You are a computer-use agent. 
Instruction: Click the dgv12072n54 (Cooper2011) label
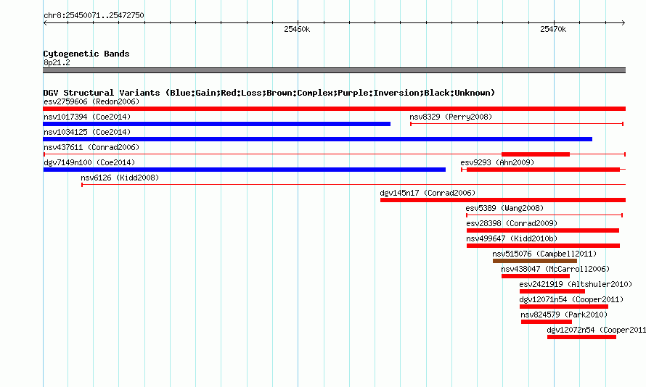click(596, 330)
